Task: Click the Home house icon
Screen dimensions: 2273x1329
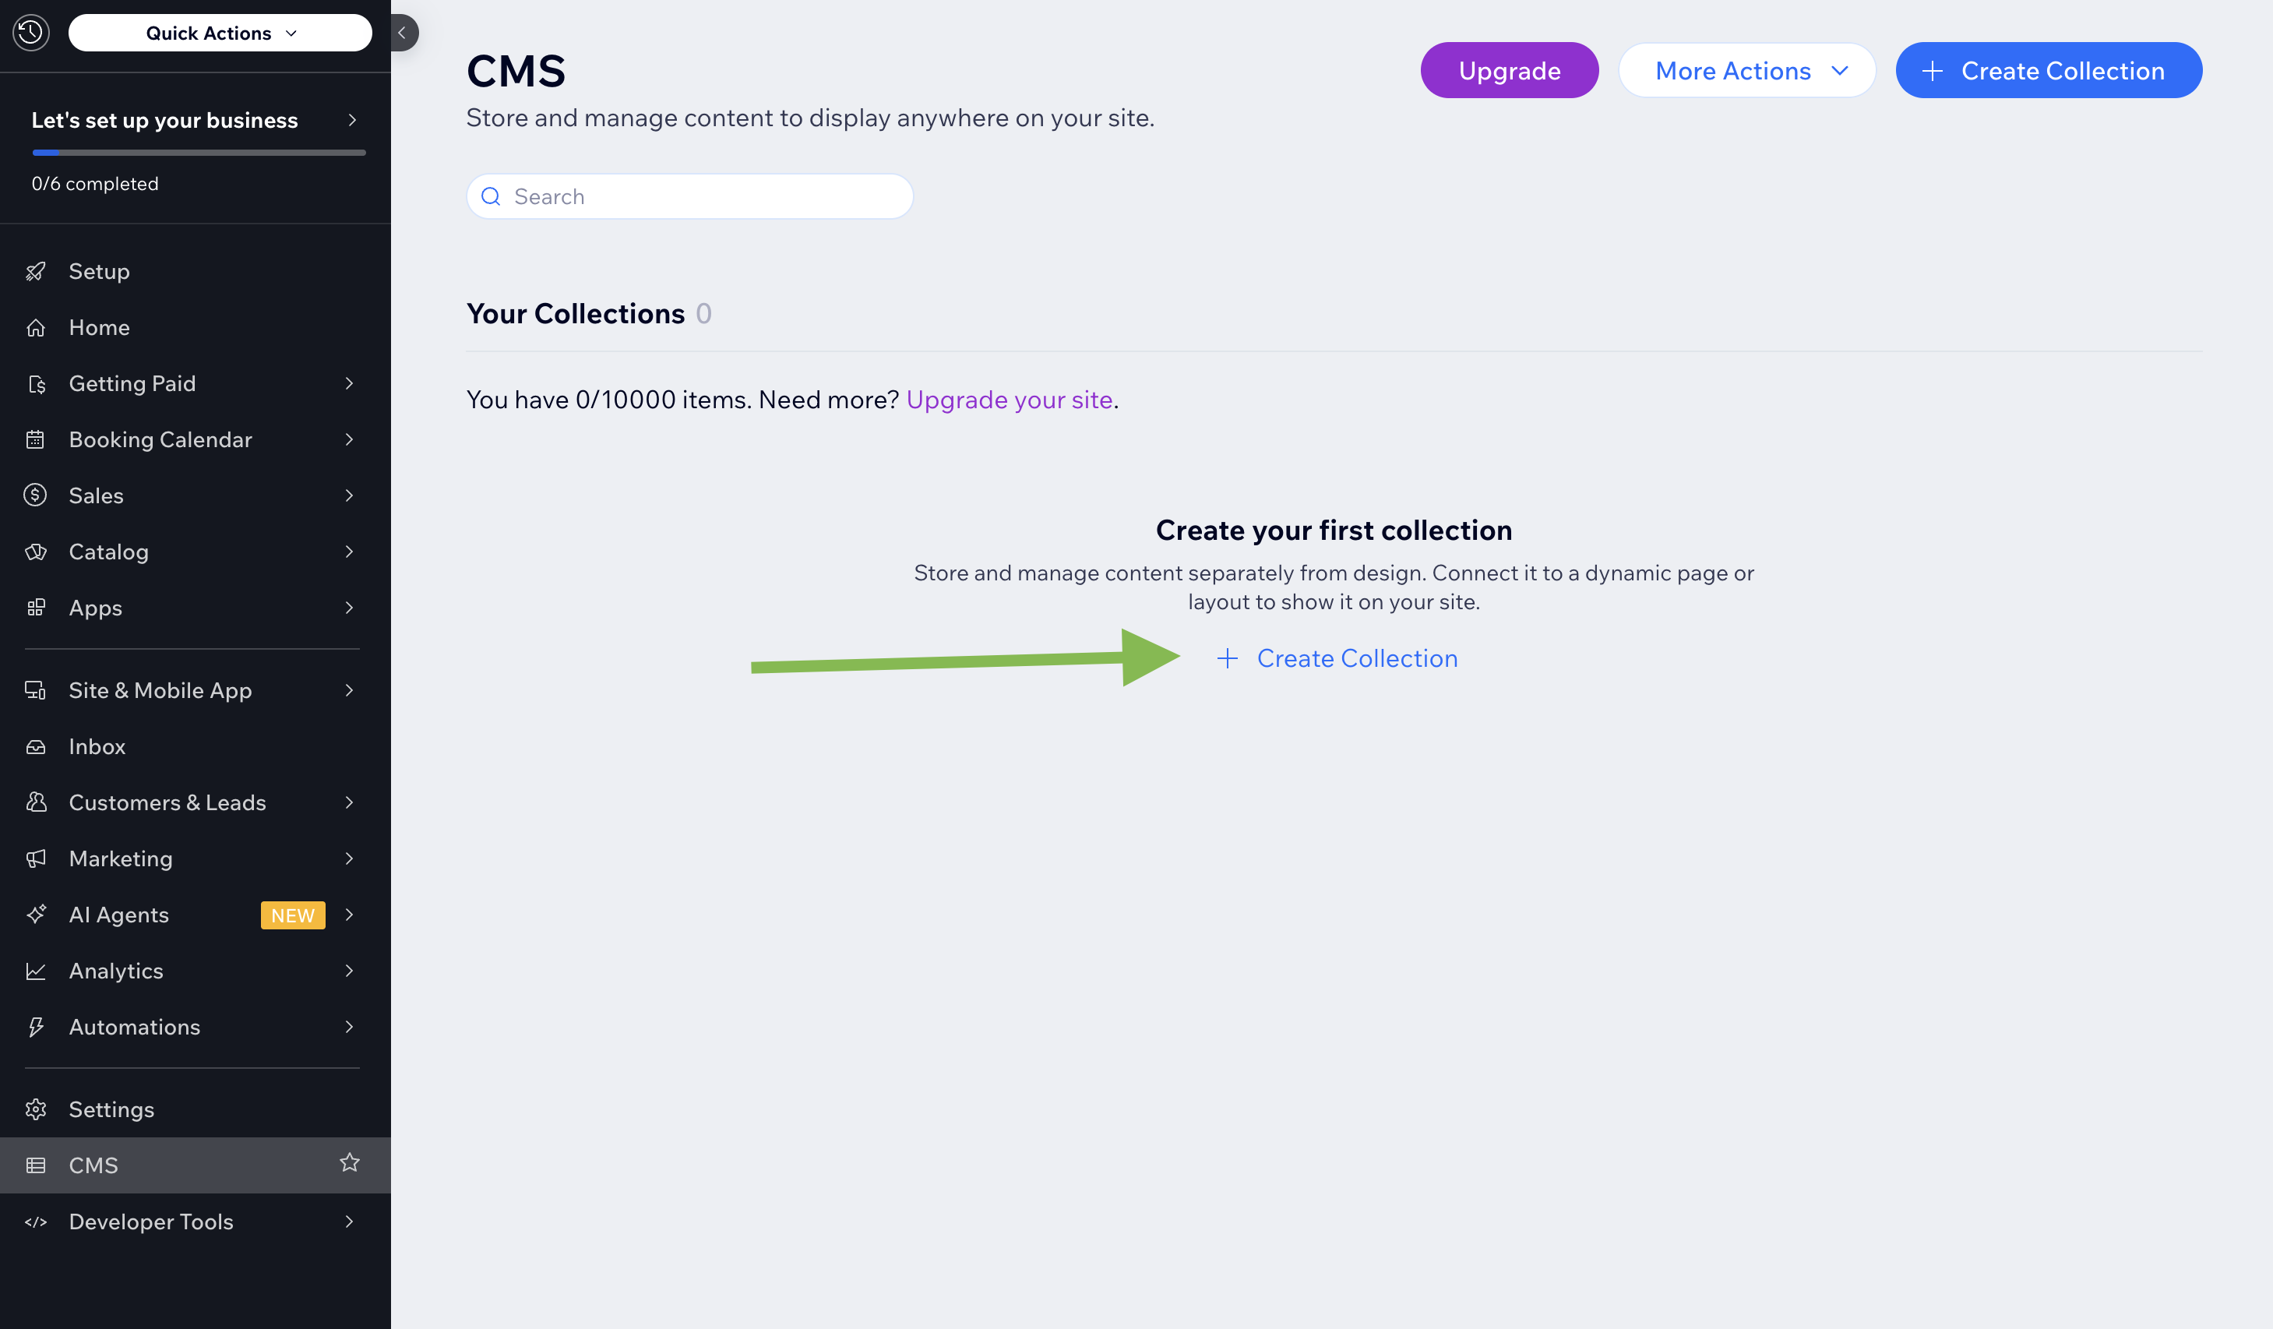Action: point(36,327)
